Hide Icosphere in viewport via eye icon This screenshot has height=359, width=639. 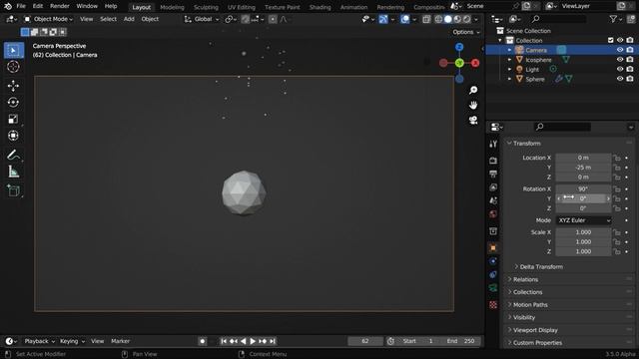pyautogui.click(x=620, y=60)
